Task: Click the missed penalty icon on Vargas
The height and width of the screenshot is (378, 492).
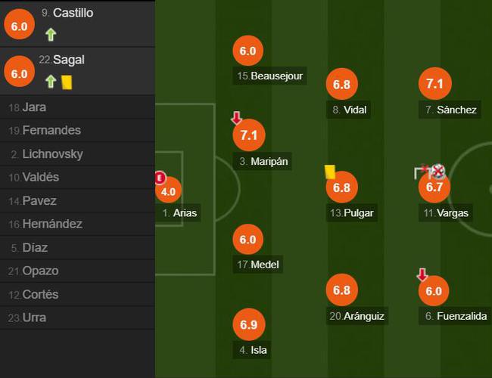Action: coord(430,172)
